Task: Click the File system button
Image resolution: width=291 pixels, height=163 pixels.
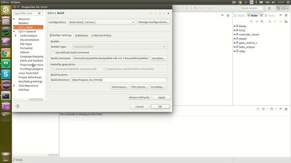Action: [139, 87]
